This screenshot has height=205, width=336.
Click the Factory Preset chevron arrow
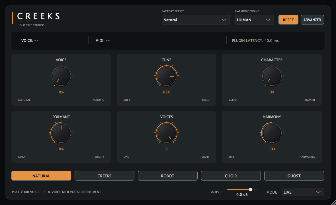224,20
